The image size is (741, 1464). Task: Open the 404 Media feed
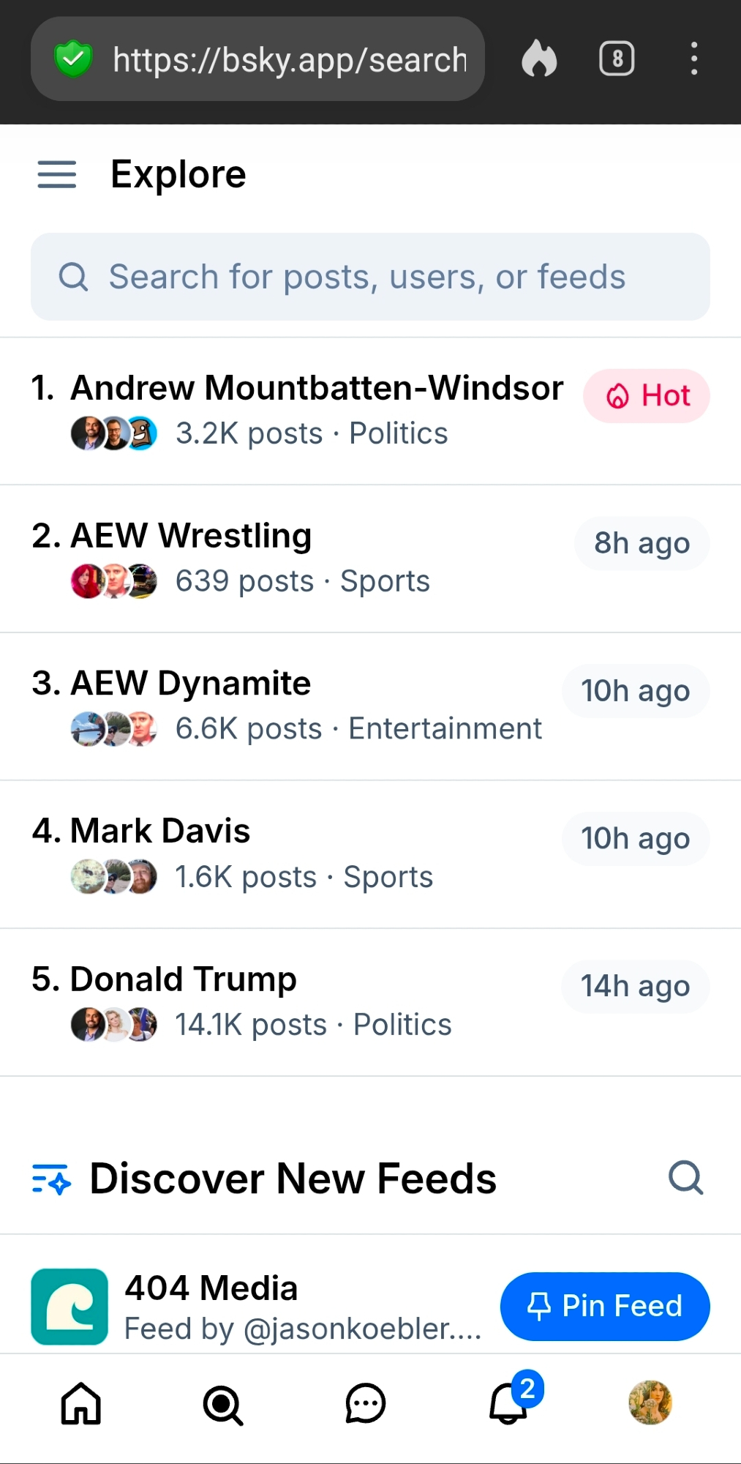pyautogui.click(x=212, y=1289)
